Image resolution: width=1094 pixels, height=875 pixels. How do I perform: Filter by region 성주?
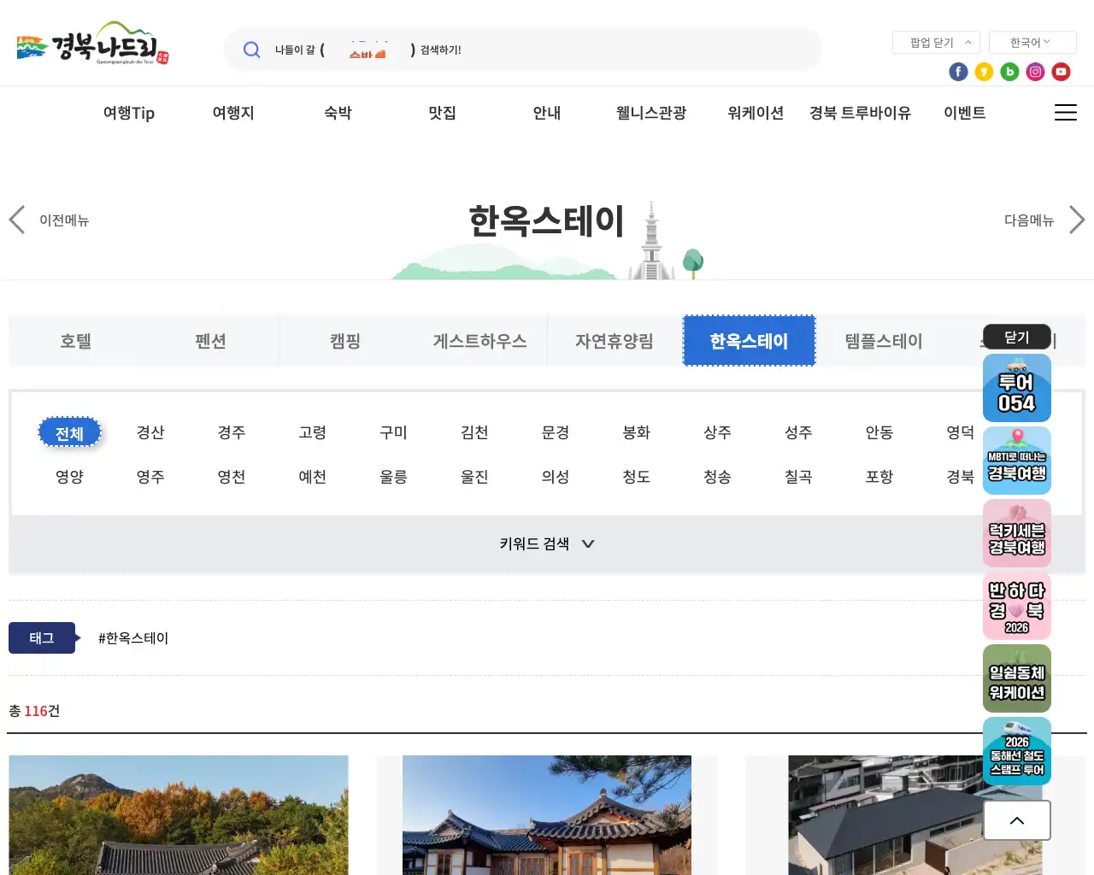pos(798,432)
